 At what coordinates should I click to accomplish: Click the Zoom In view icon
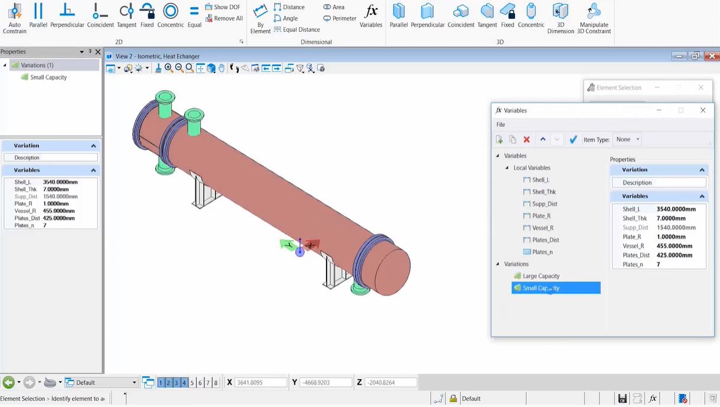[x=169, y=68]
